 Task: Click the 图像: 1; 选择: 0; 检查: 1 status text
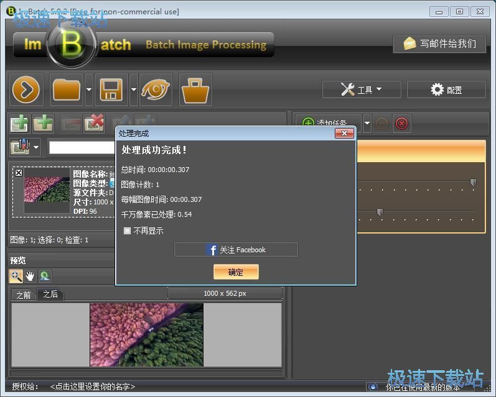pos(49,240)
